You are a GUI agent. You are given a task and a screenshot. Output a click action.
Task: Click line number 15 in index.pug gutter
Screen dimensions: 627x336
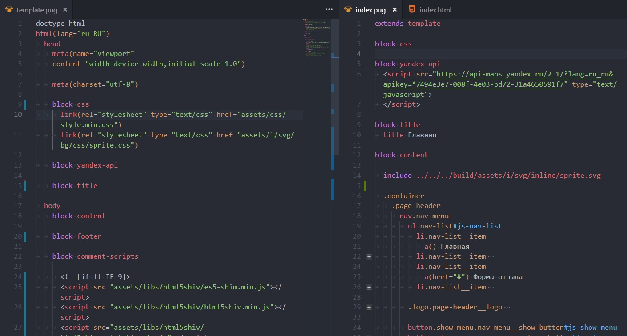pyautogui.click(x=358, y=185)
